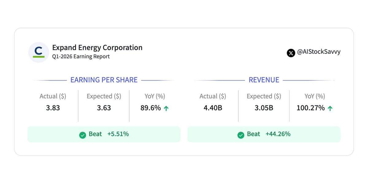Click the revenue actual value 4.40B
Viewport: 368px width, 169px height.
tap(213, 108)
